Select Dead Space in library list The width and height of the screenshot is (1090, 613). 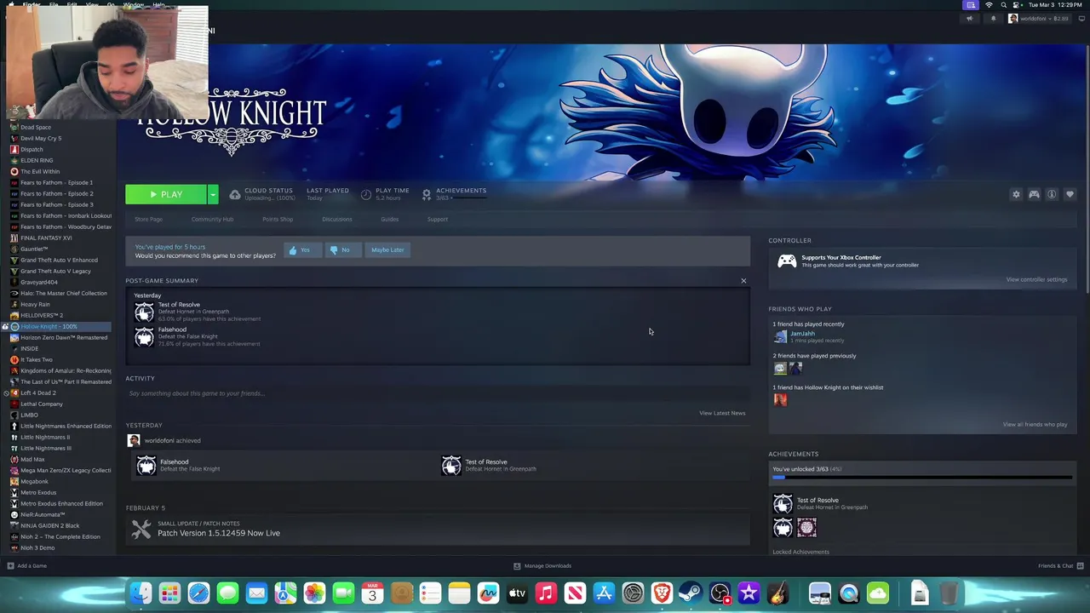click(36, 128)
